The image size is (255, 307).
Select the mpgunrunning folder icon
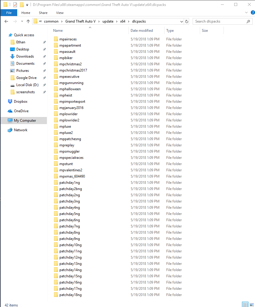(x=56, y=83)
